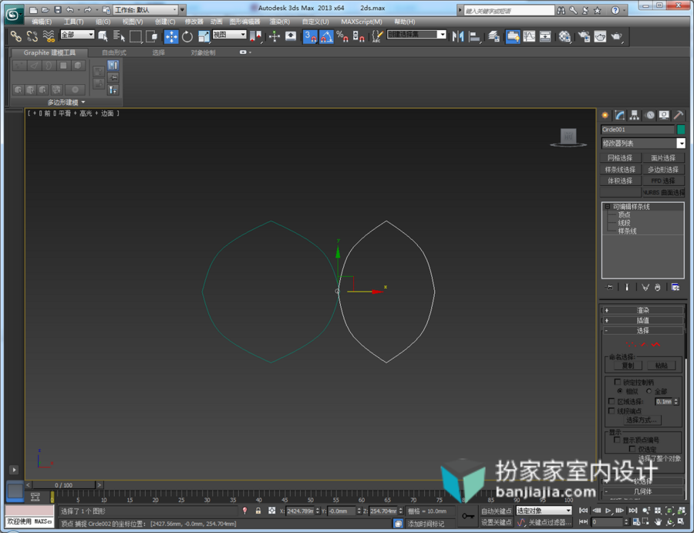Open the Modify panel tab
This screenshot has height=533, width=694.
pyautogui.click(x=620, y=116)
